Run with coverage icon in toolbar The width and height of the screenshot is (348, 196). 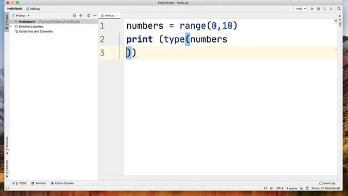(325, 9)
